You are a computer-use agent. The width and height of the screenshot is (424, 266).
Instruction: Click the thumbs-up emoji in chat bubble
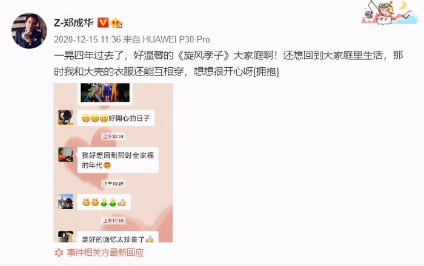click(x=122, y=203)
